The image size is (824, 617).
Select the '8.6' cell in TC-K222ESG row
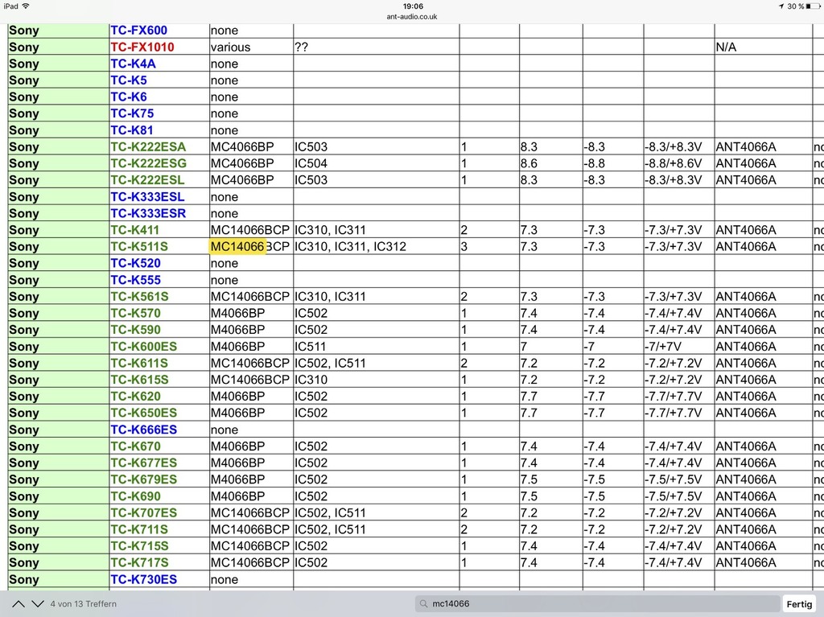pyautogui.click(x=550, y=163)
